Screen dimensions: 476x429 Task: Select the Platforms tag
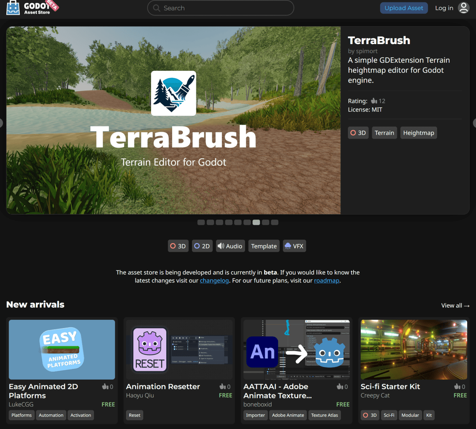pyautogui.click(x=21, y=415)
